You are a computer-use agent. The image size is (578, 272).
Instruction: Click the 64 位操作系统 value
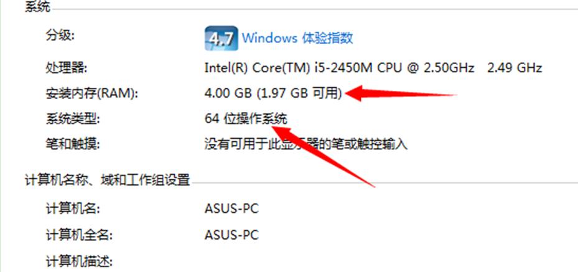(x=246, y=119)
